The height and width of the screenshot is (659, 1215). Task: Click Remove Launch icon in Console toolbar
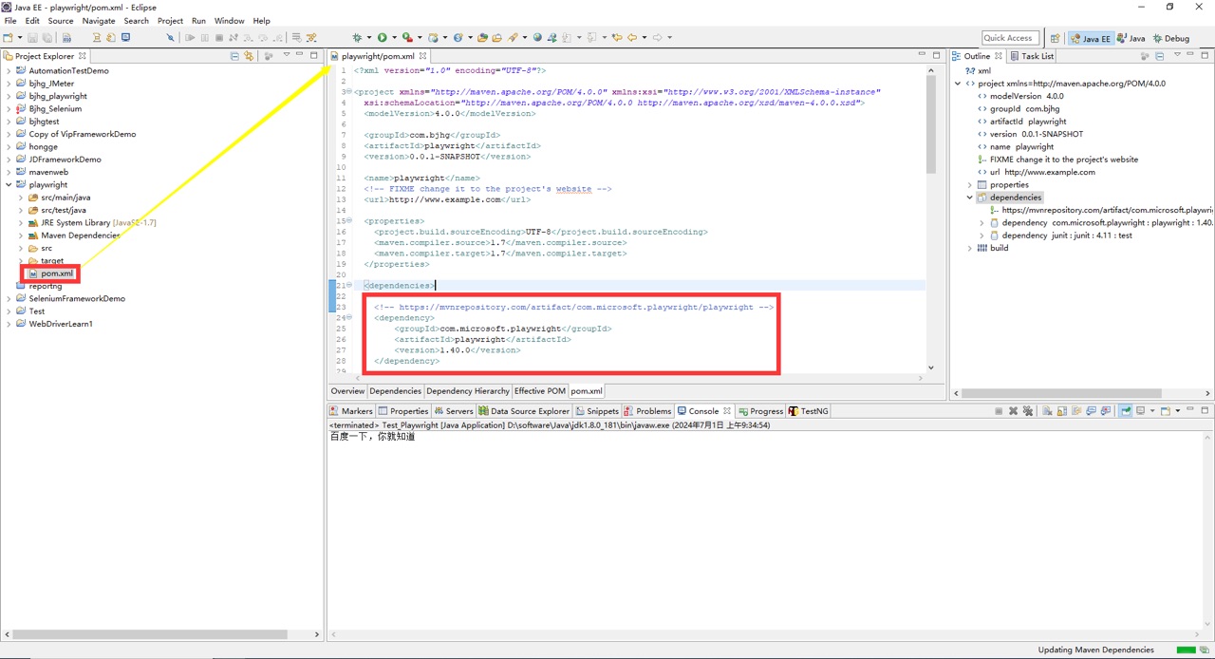1013,411
